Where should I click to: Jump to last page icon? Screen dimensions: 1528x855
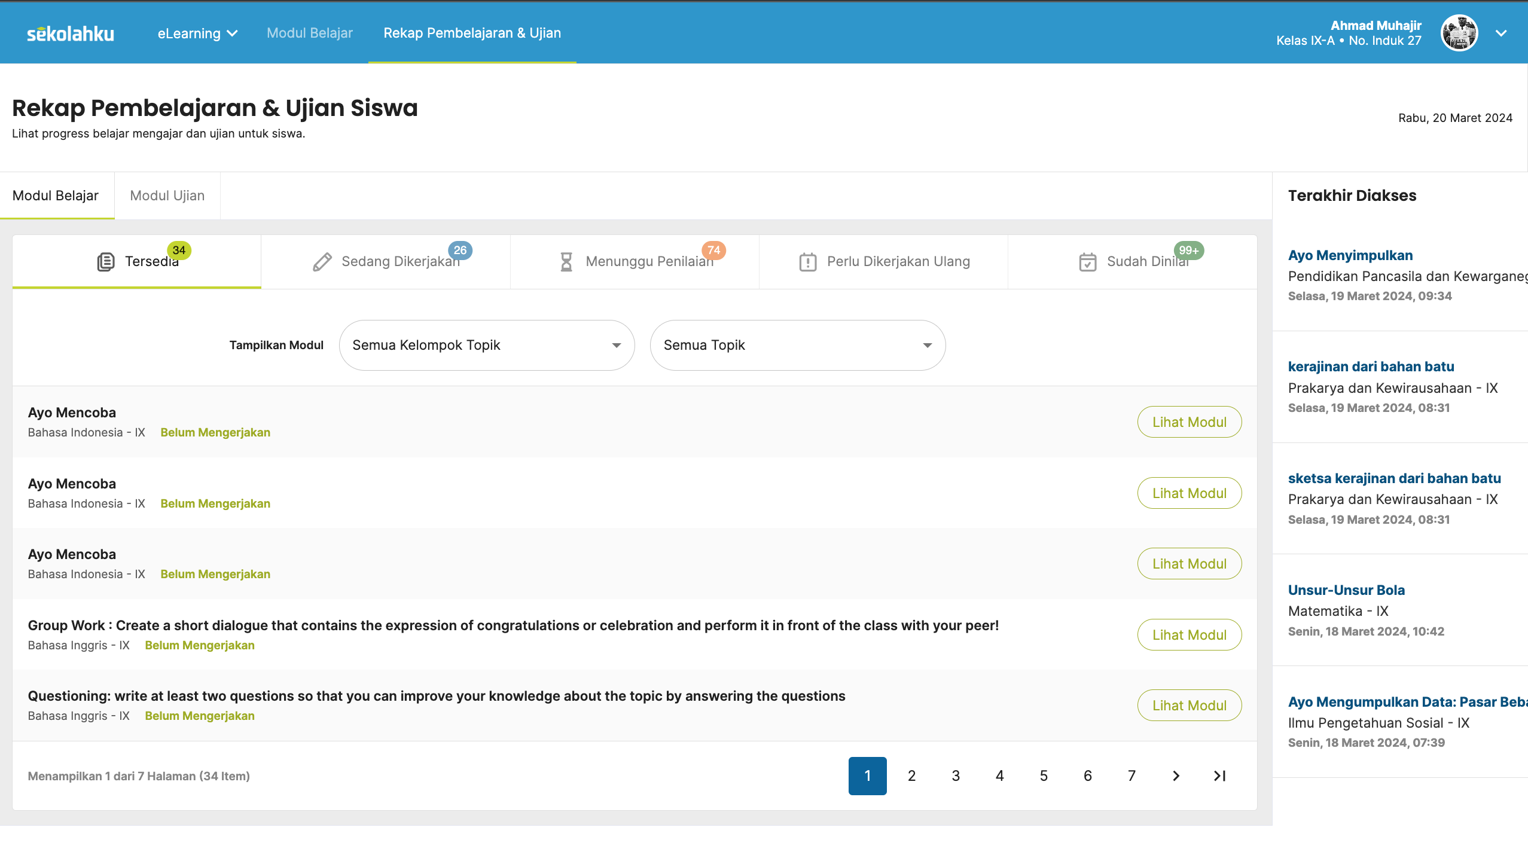coord(1219,776)
